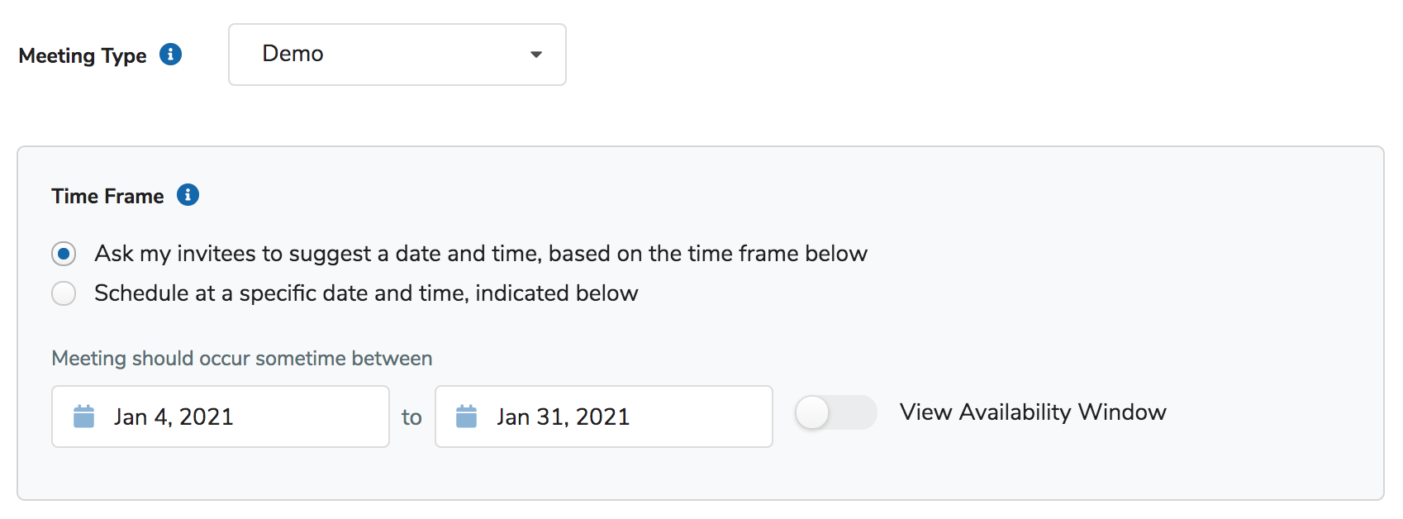The image size is (1403, 519).
Task: Click the selected value Demo text
Action: [x=292, y=54]
